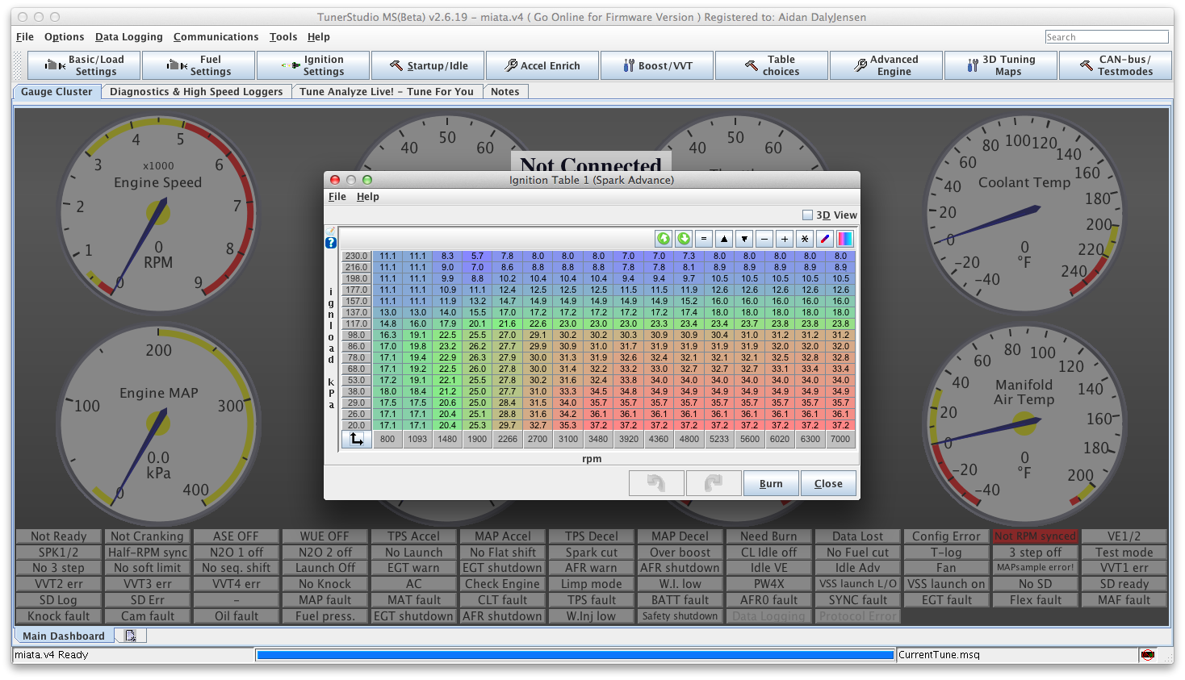Click the green down-arrow icon in table toolbar

click(684, 239)
